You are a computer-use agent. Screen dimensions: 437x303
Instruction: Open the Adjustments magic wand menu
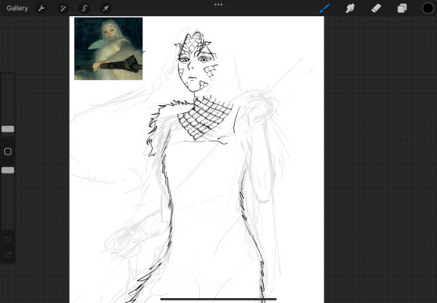tap(62, 8)
